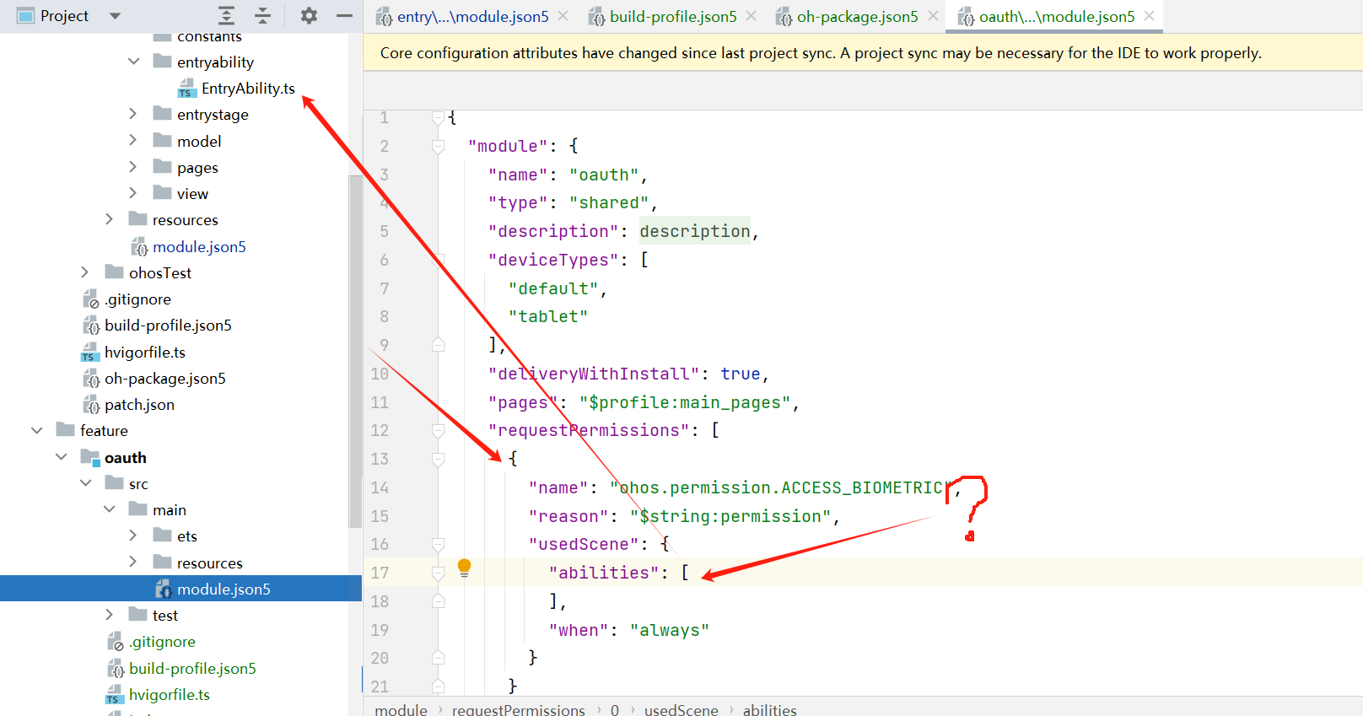Fold the abilities array at line 17
The width and height of the screenshot is (1363, 716).
coord(438,573)
